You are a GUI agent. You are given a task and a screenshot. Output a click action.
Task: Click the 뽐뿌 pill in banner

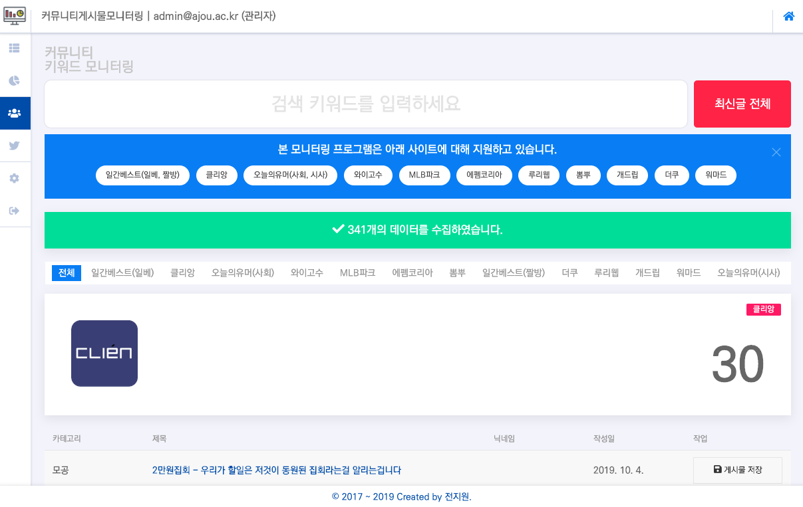tap(583, 175)
